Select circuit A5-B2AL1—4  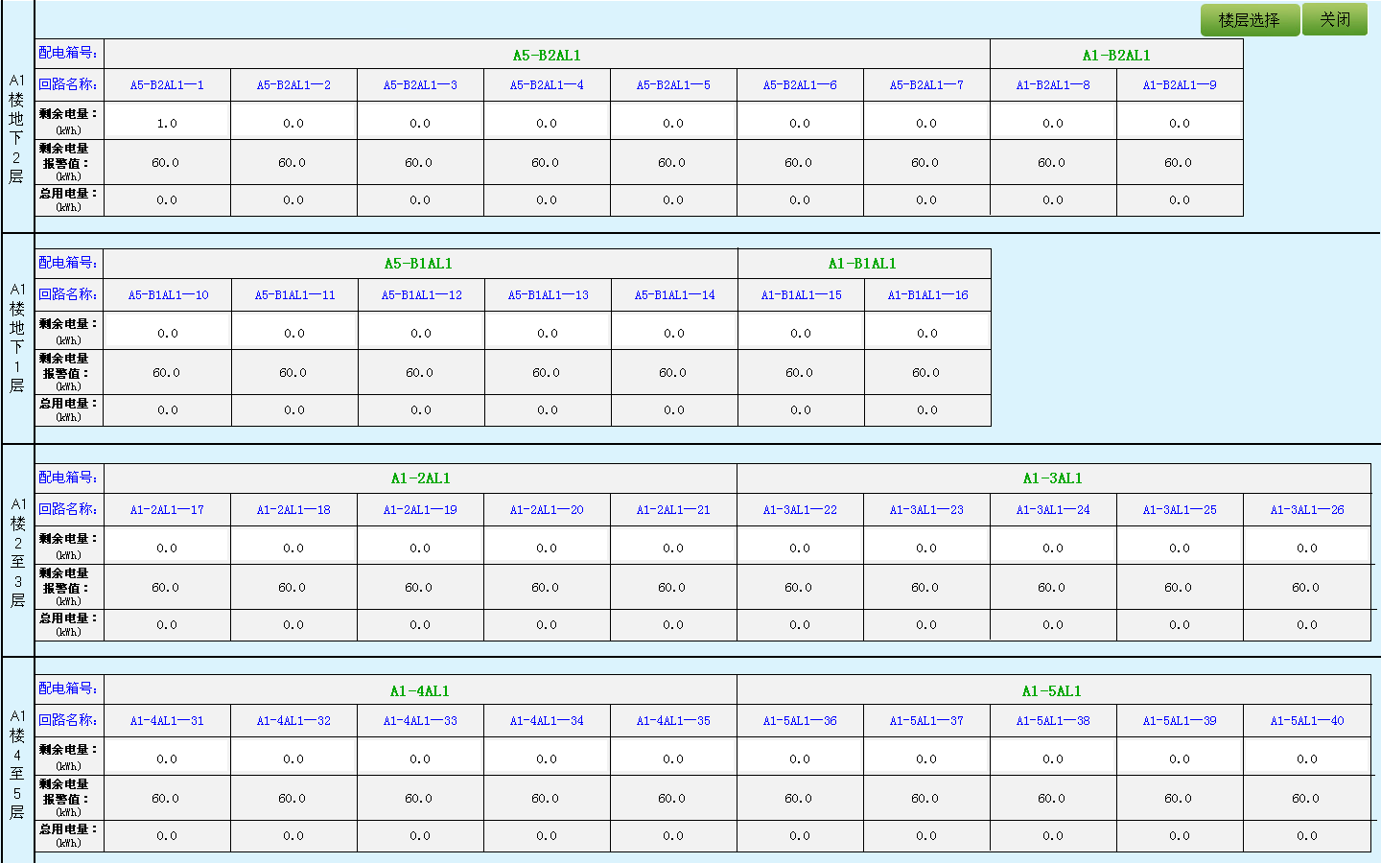[x=547, y=85]
